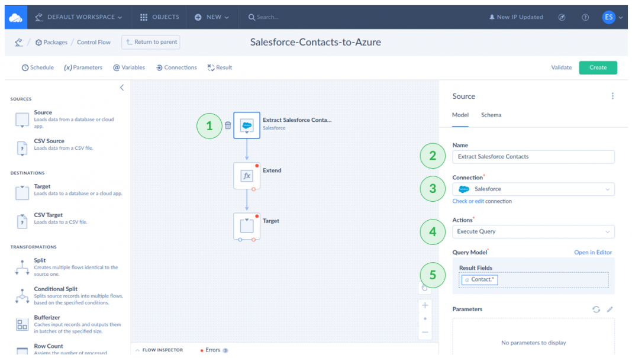The height and width of the screenshot is (358, 632).
Task: Collapse the components sidebar with the chevron
Action: pos(122,88)
